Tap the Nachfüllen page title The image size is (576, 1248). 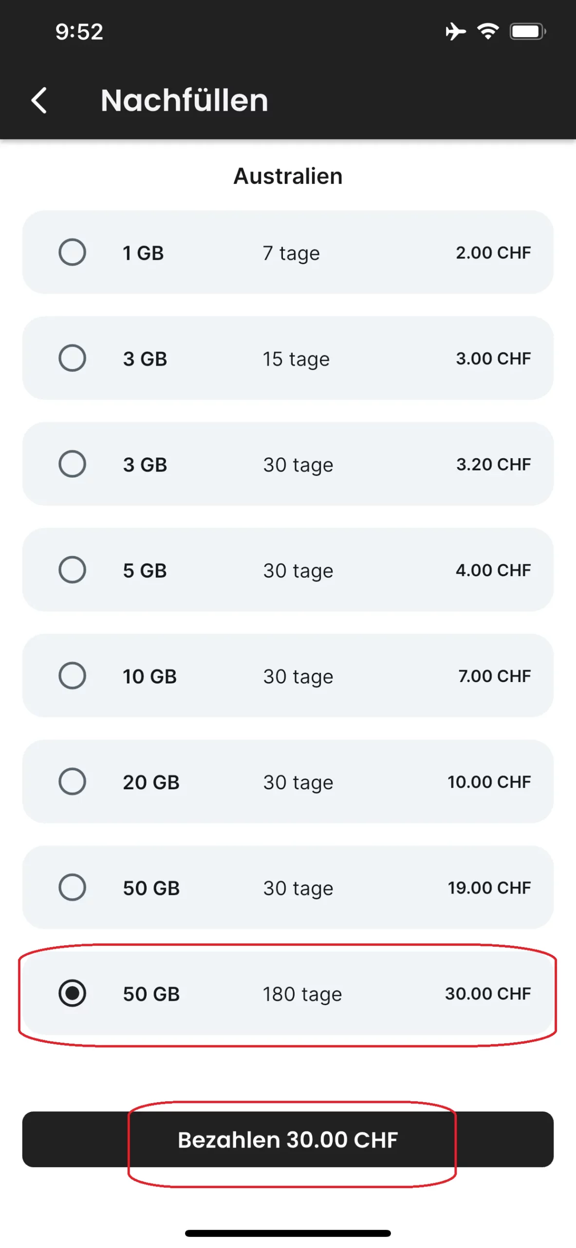184,100
